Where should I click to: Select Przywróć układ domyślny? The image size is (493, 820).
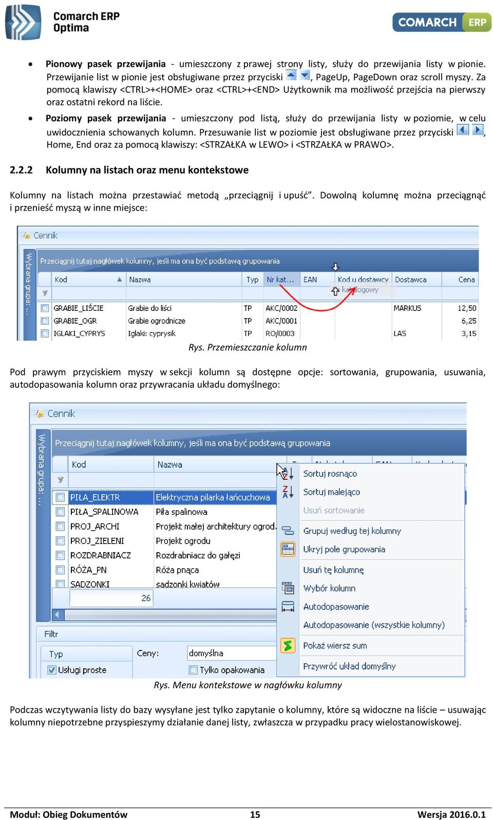click(x=349, y=666)
